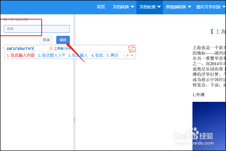The image size is (226, 151).
Task: Click the vertical scrollbar between panels
Action: pos(74,120)
